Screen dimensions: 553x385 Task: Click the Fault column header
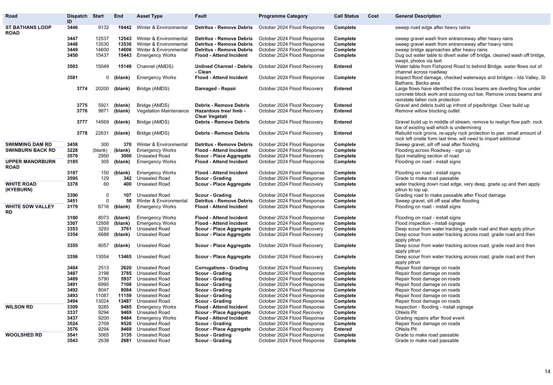pyautogui.click(x=201, y=16)
